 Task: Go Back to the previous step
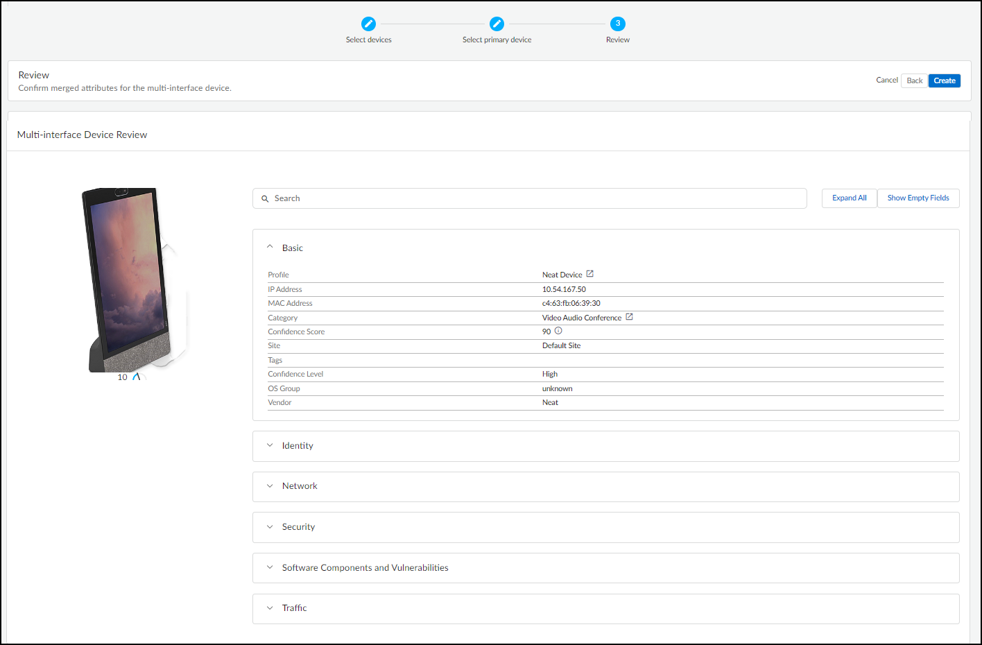click(914, 81)
